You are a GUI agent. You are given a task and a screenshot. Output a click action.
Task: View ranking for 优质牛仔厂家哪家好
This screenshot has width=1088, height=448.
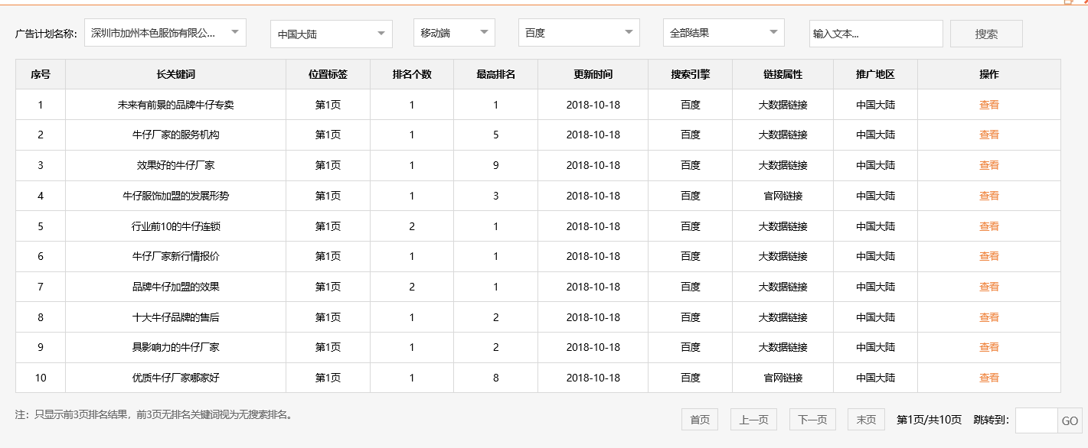click(x=988, y=378)
